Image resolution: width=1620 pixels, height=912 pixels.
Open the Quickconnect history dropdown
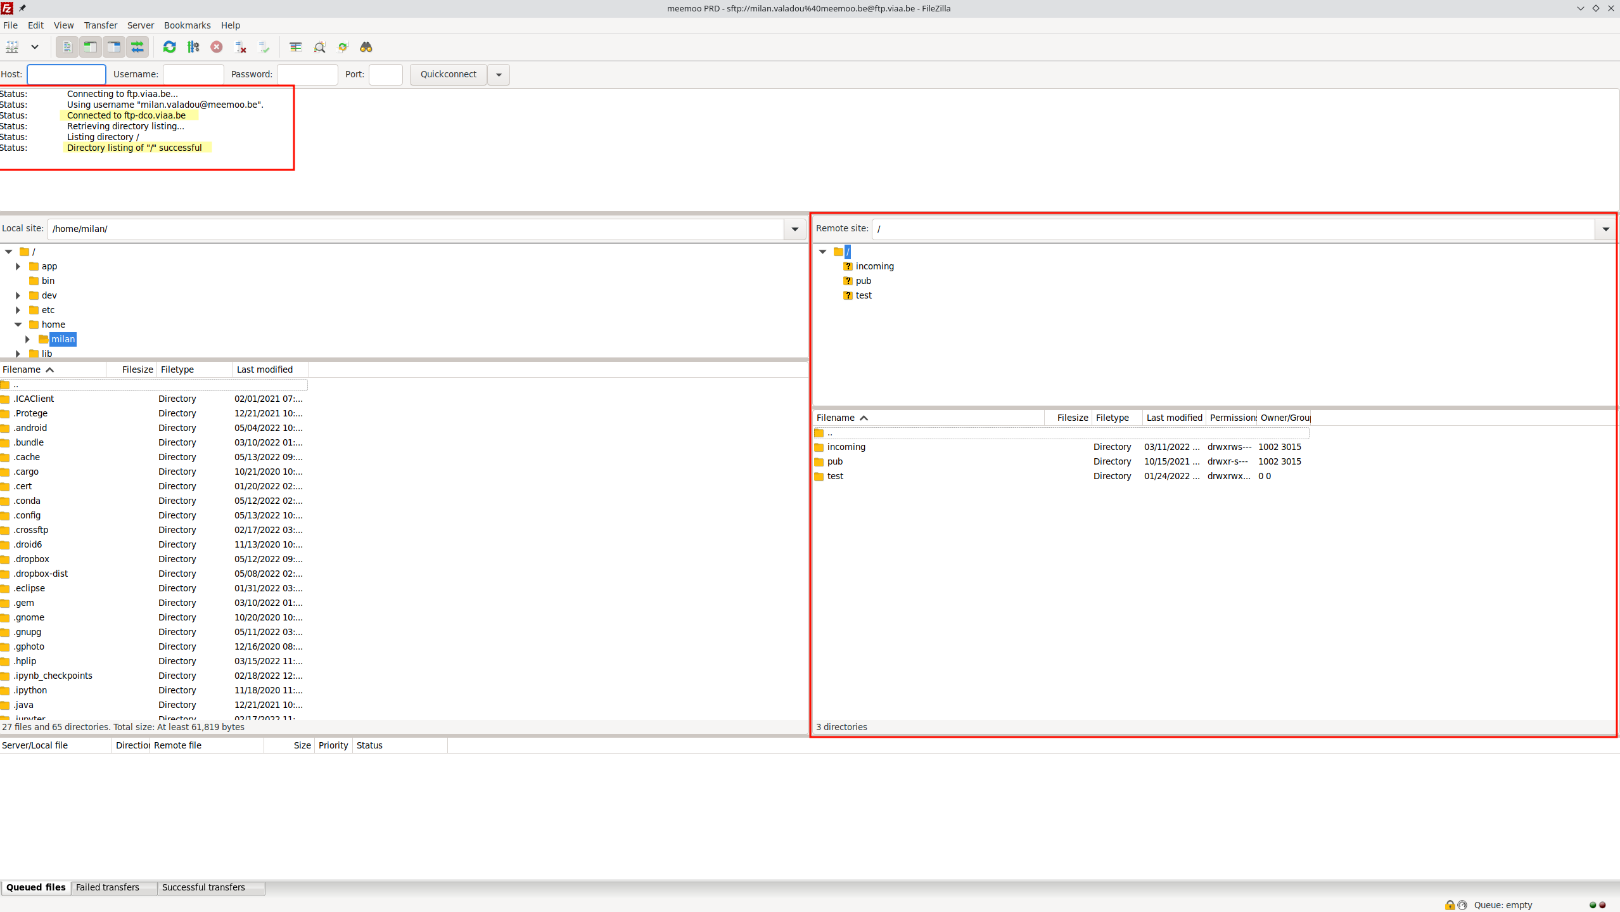pyautogui.click(x=499, y=74)
